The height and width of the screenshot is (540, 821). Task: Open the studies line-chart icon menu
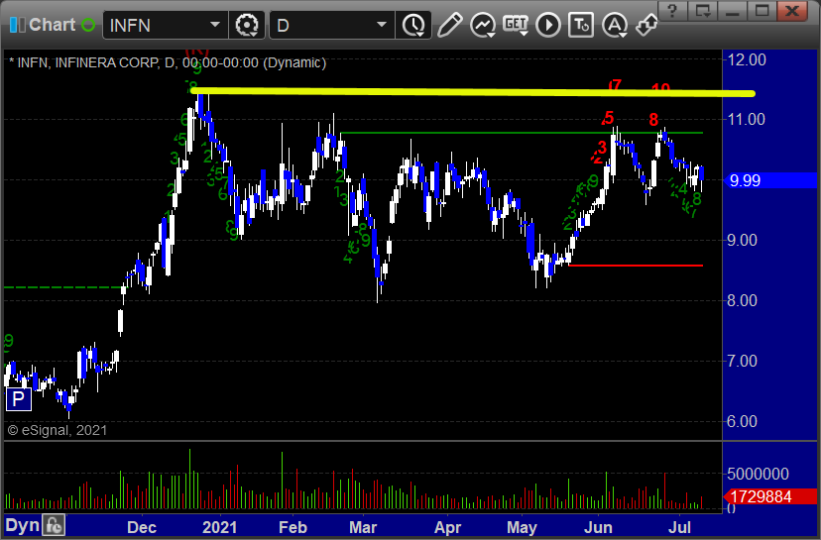(x=483, y=25)
